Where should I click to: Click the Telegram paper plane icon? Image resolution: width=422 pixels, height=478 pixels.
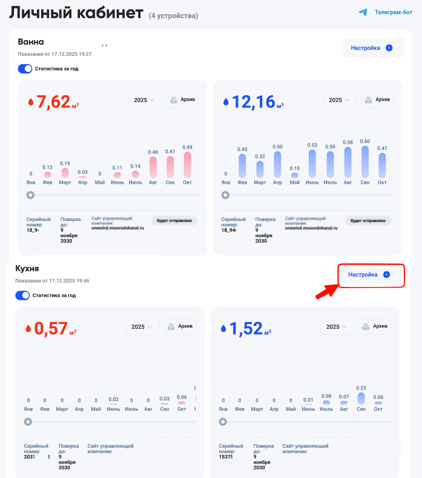(363, 12)
